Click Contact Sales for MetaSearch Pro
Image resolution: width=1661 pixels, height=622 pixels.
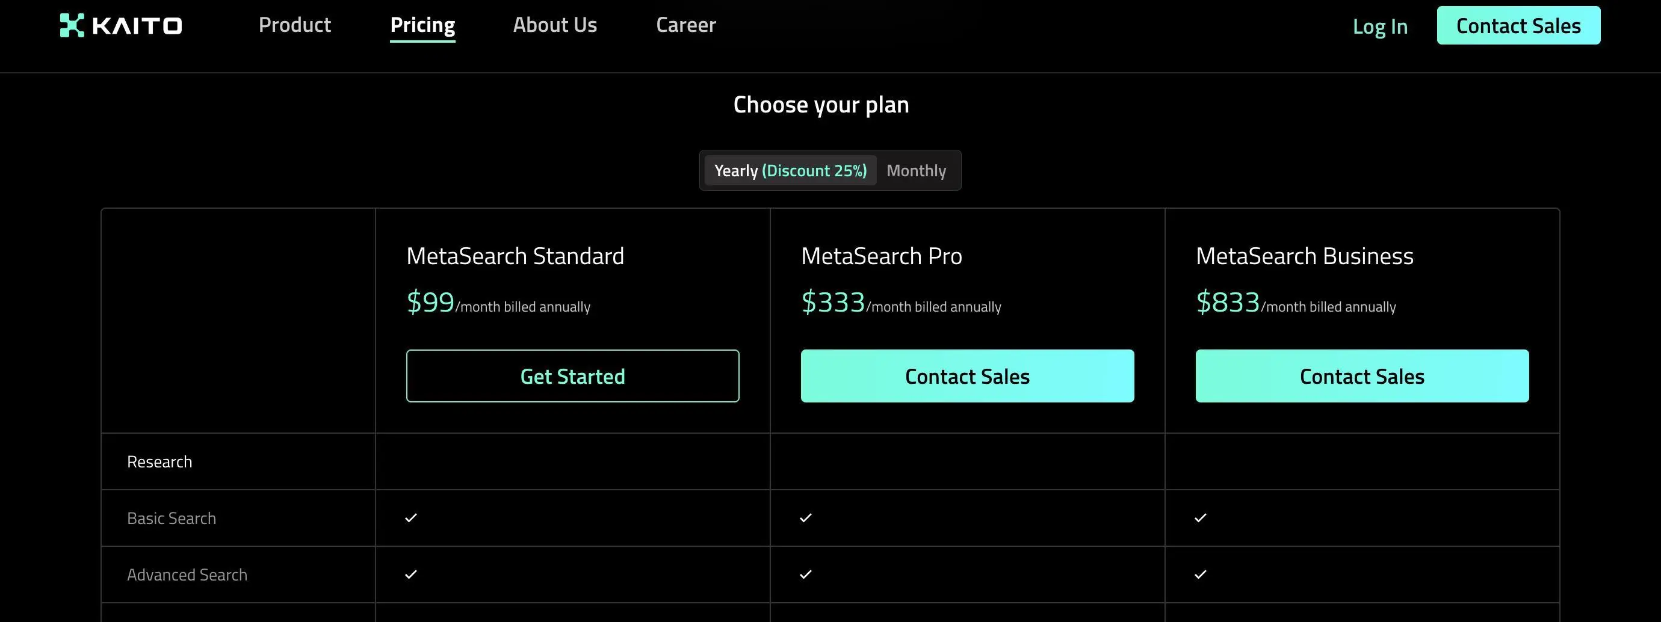click(x=967, y=377)
